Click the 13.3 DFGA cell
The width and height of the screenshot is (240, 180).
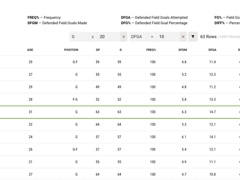212,99
